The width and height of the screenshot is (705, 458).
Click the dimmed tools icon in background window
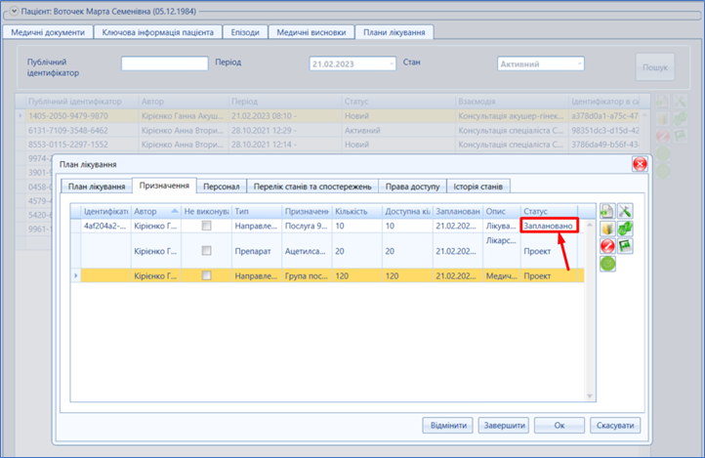coord(681,102)
